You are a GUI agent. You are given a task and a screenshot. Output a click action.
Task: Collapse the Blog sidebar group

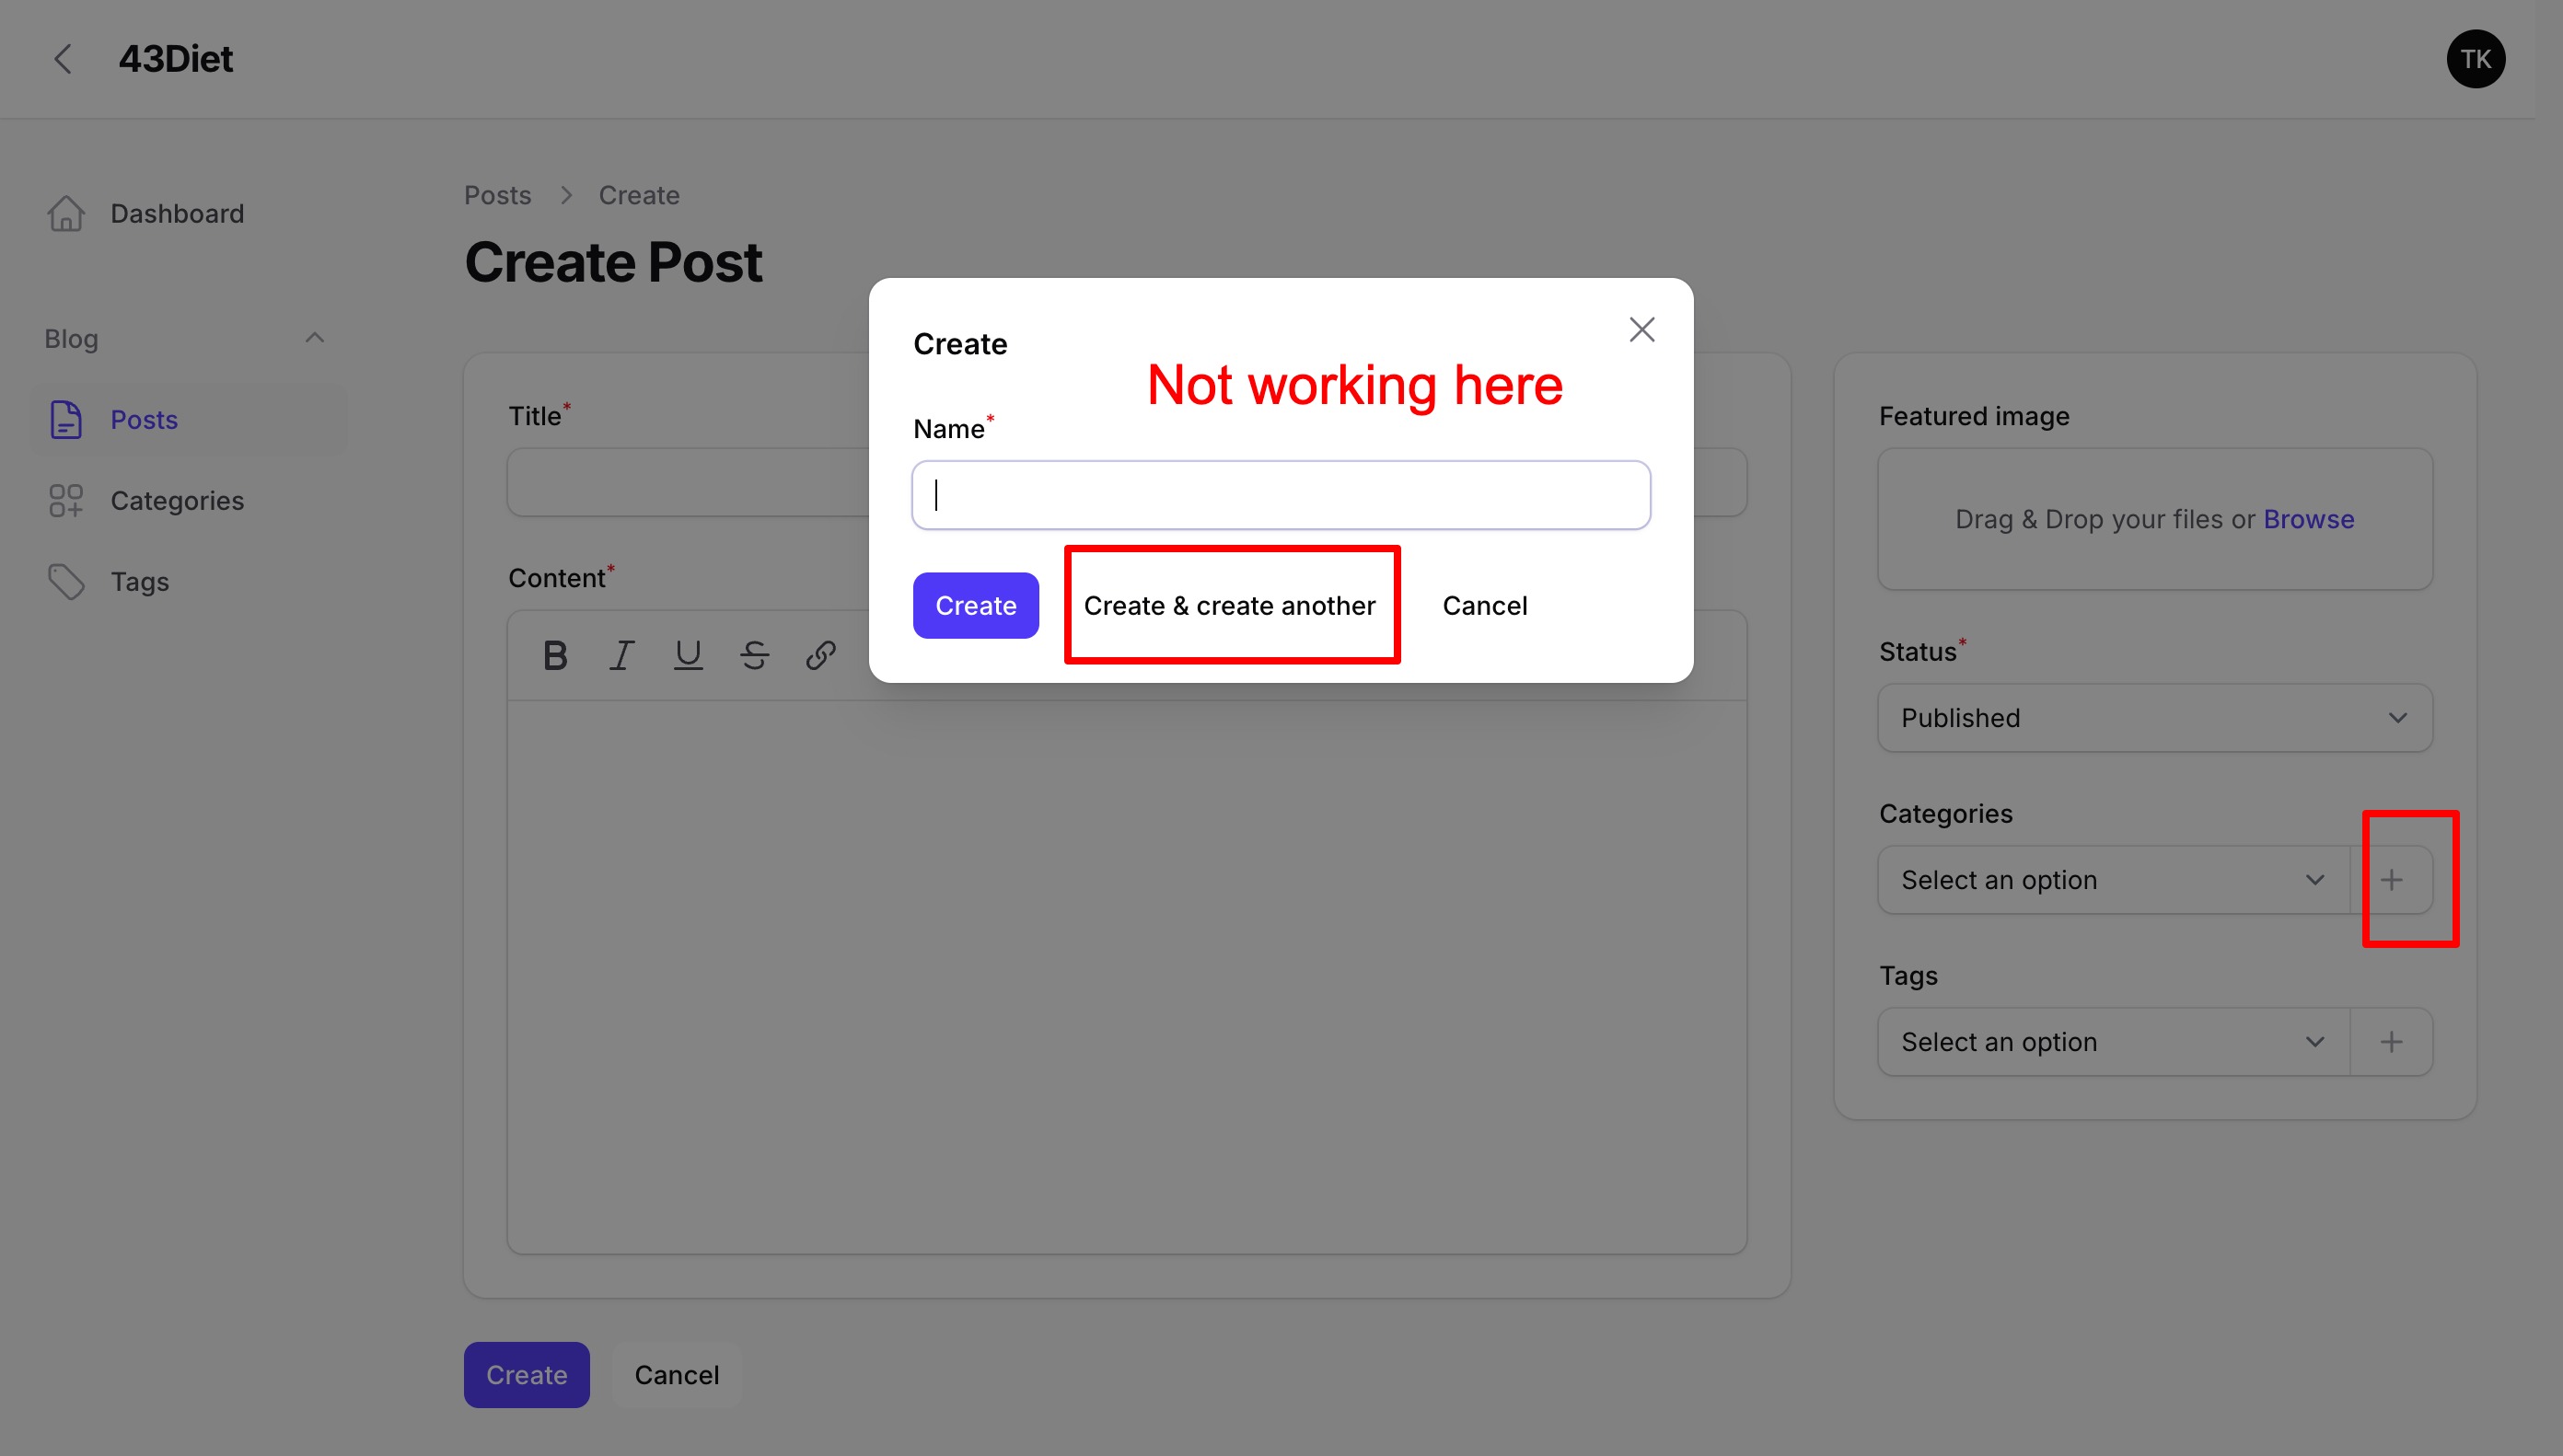pyautogui.click(x=314, y=338)
